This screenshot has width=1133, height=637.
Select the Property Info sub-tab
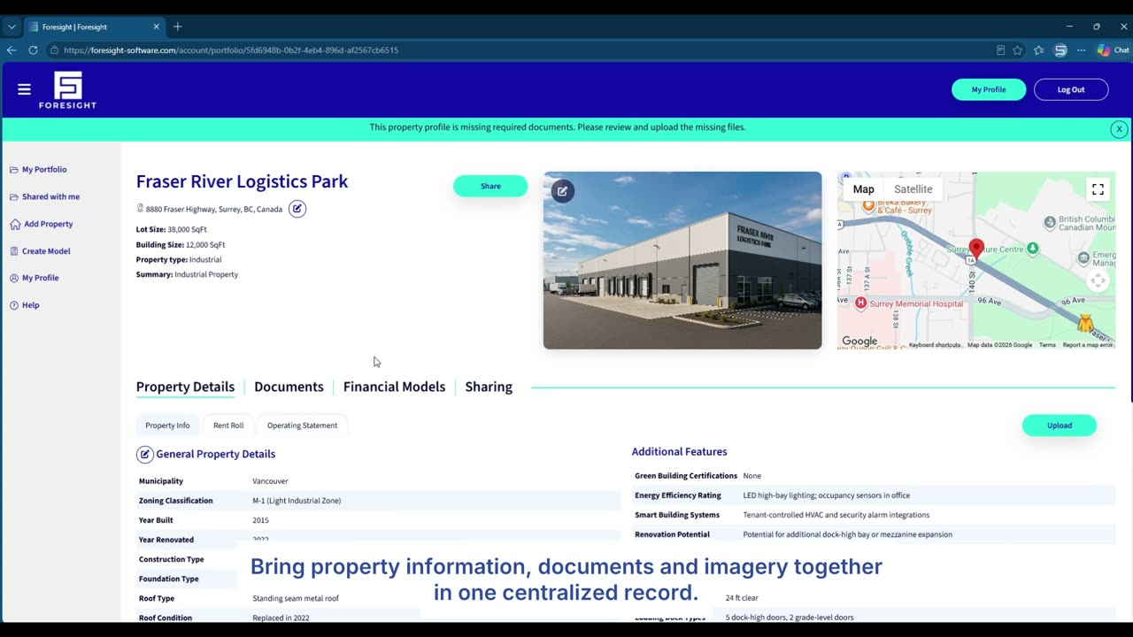coord(167,426)
